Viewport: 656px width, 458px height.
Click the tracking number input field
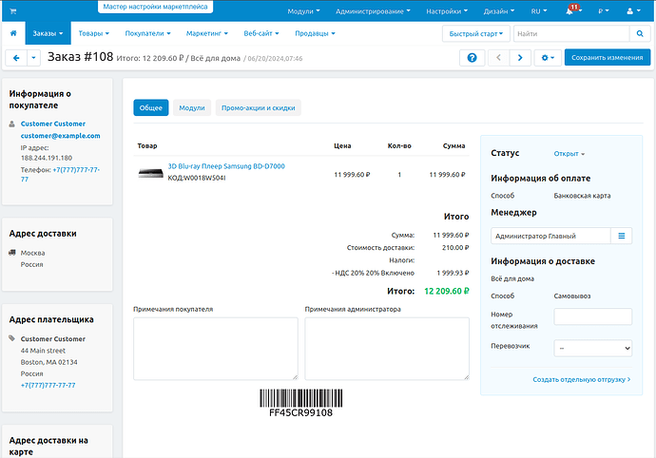tap(592, 317)
